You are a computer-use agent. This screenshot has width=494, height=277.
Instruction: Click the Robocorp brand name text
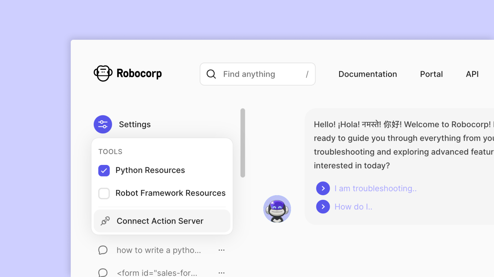[x=139, y=74]
